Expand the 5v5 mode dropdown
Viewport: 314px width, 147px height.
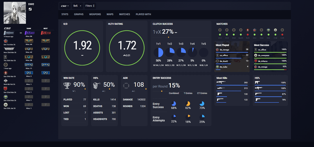click(x=77, y=6)
